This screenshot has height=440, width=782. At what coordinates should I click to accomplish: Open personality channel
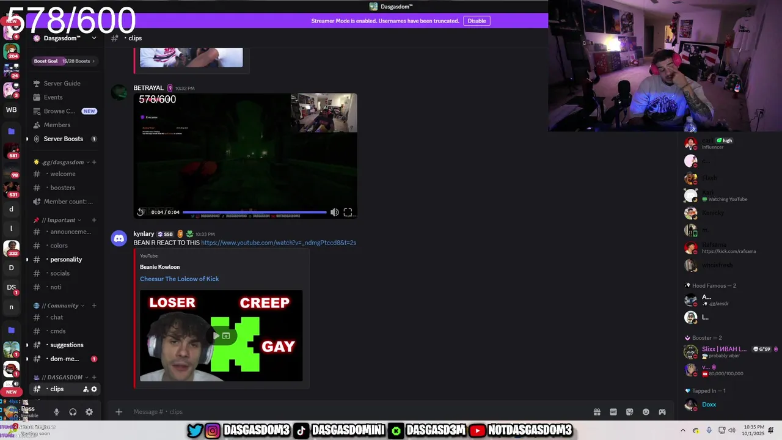(x=66, y=260)
